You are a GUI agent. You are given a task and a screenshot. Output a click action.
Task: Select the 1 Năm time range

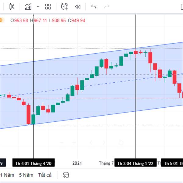(7, 175)
